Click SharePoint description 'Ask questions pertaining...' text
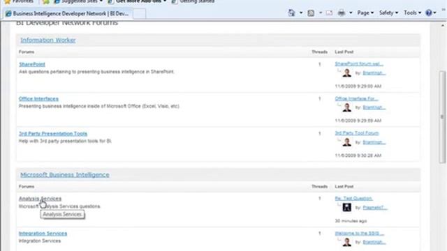This screenshot has width=447, height=251. (x=96, y=72)
